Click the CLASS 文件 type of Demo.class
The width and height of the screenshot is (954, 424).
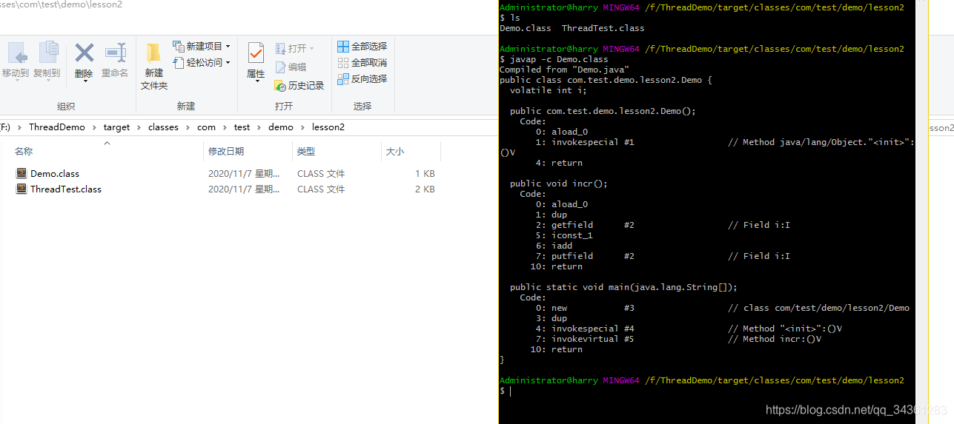321,173
